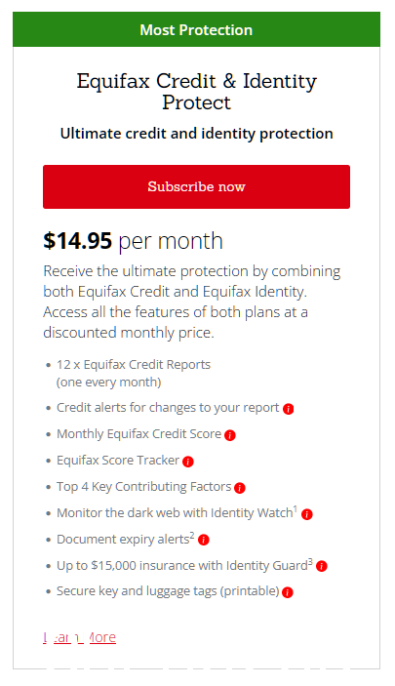Open info icon for Monthly Equifax Credit Score
395x686 pixels.
[230, 435]
